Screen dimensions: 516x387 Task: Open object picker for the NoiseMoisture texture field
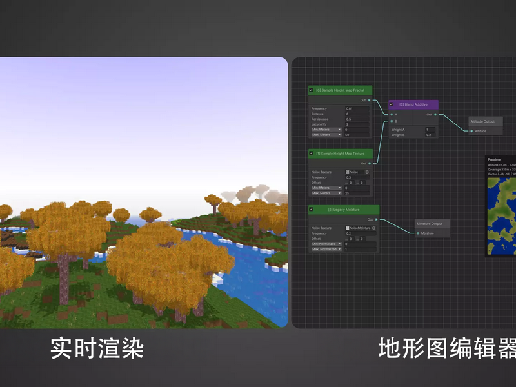(x=374, y=228)
